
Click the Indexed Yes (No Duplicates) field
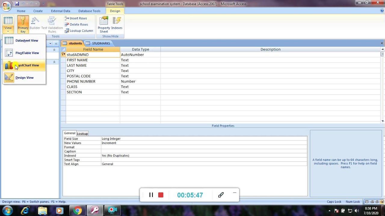(204, 155)
